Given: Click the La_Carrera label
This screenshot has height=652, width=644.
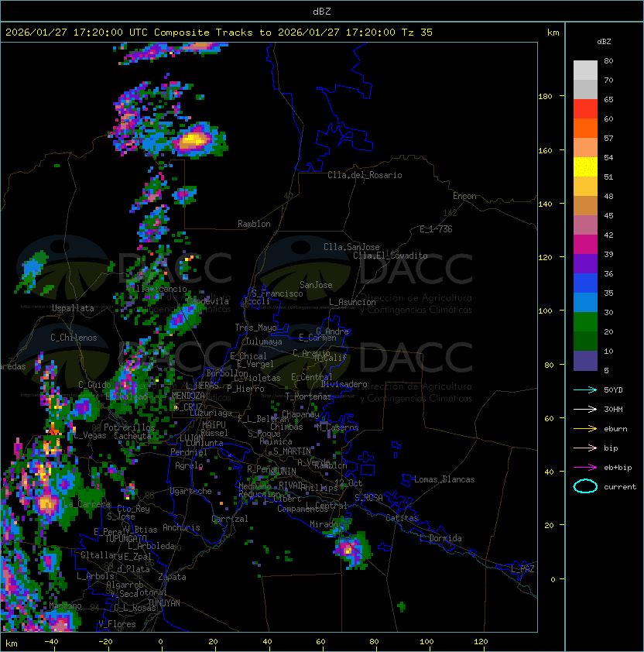Looking at the screenshot, I should [87, 505].
